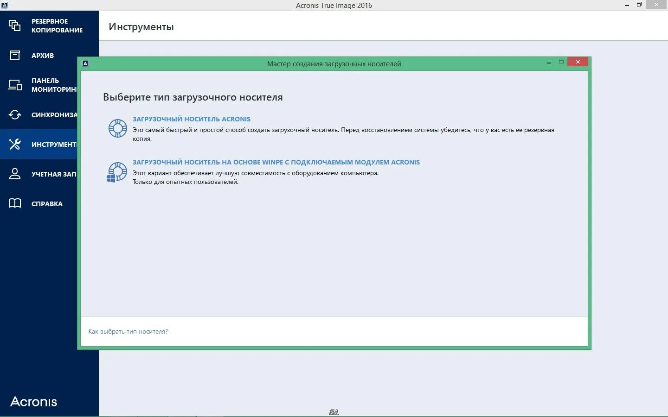The image size is (668, 417).
Task: Maximize the bootable media wizard dialog
Action: (x=561, y=62)
